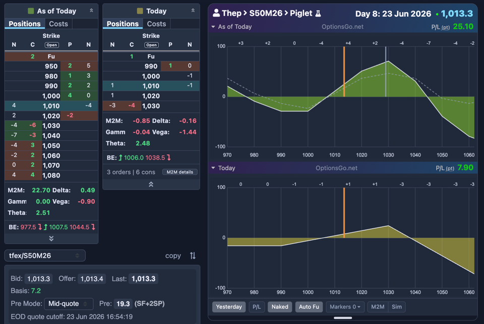Click the drag handle bar below chart buttons
The width and height of the screenshot is (484, 324).
[343, 318]
